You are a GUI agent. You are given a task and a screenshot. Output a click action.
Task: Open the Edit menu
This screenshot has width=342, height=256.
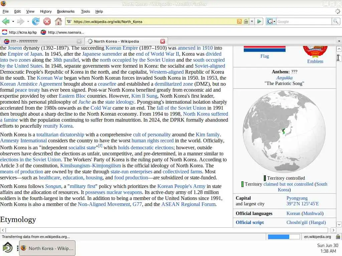[17, 11]
